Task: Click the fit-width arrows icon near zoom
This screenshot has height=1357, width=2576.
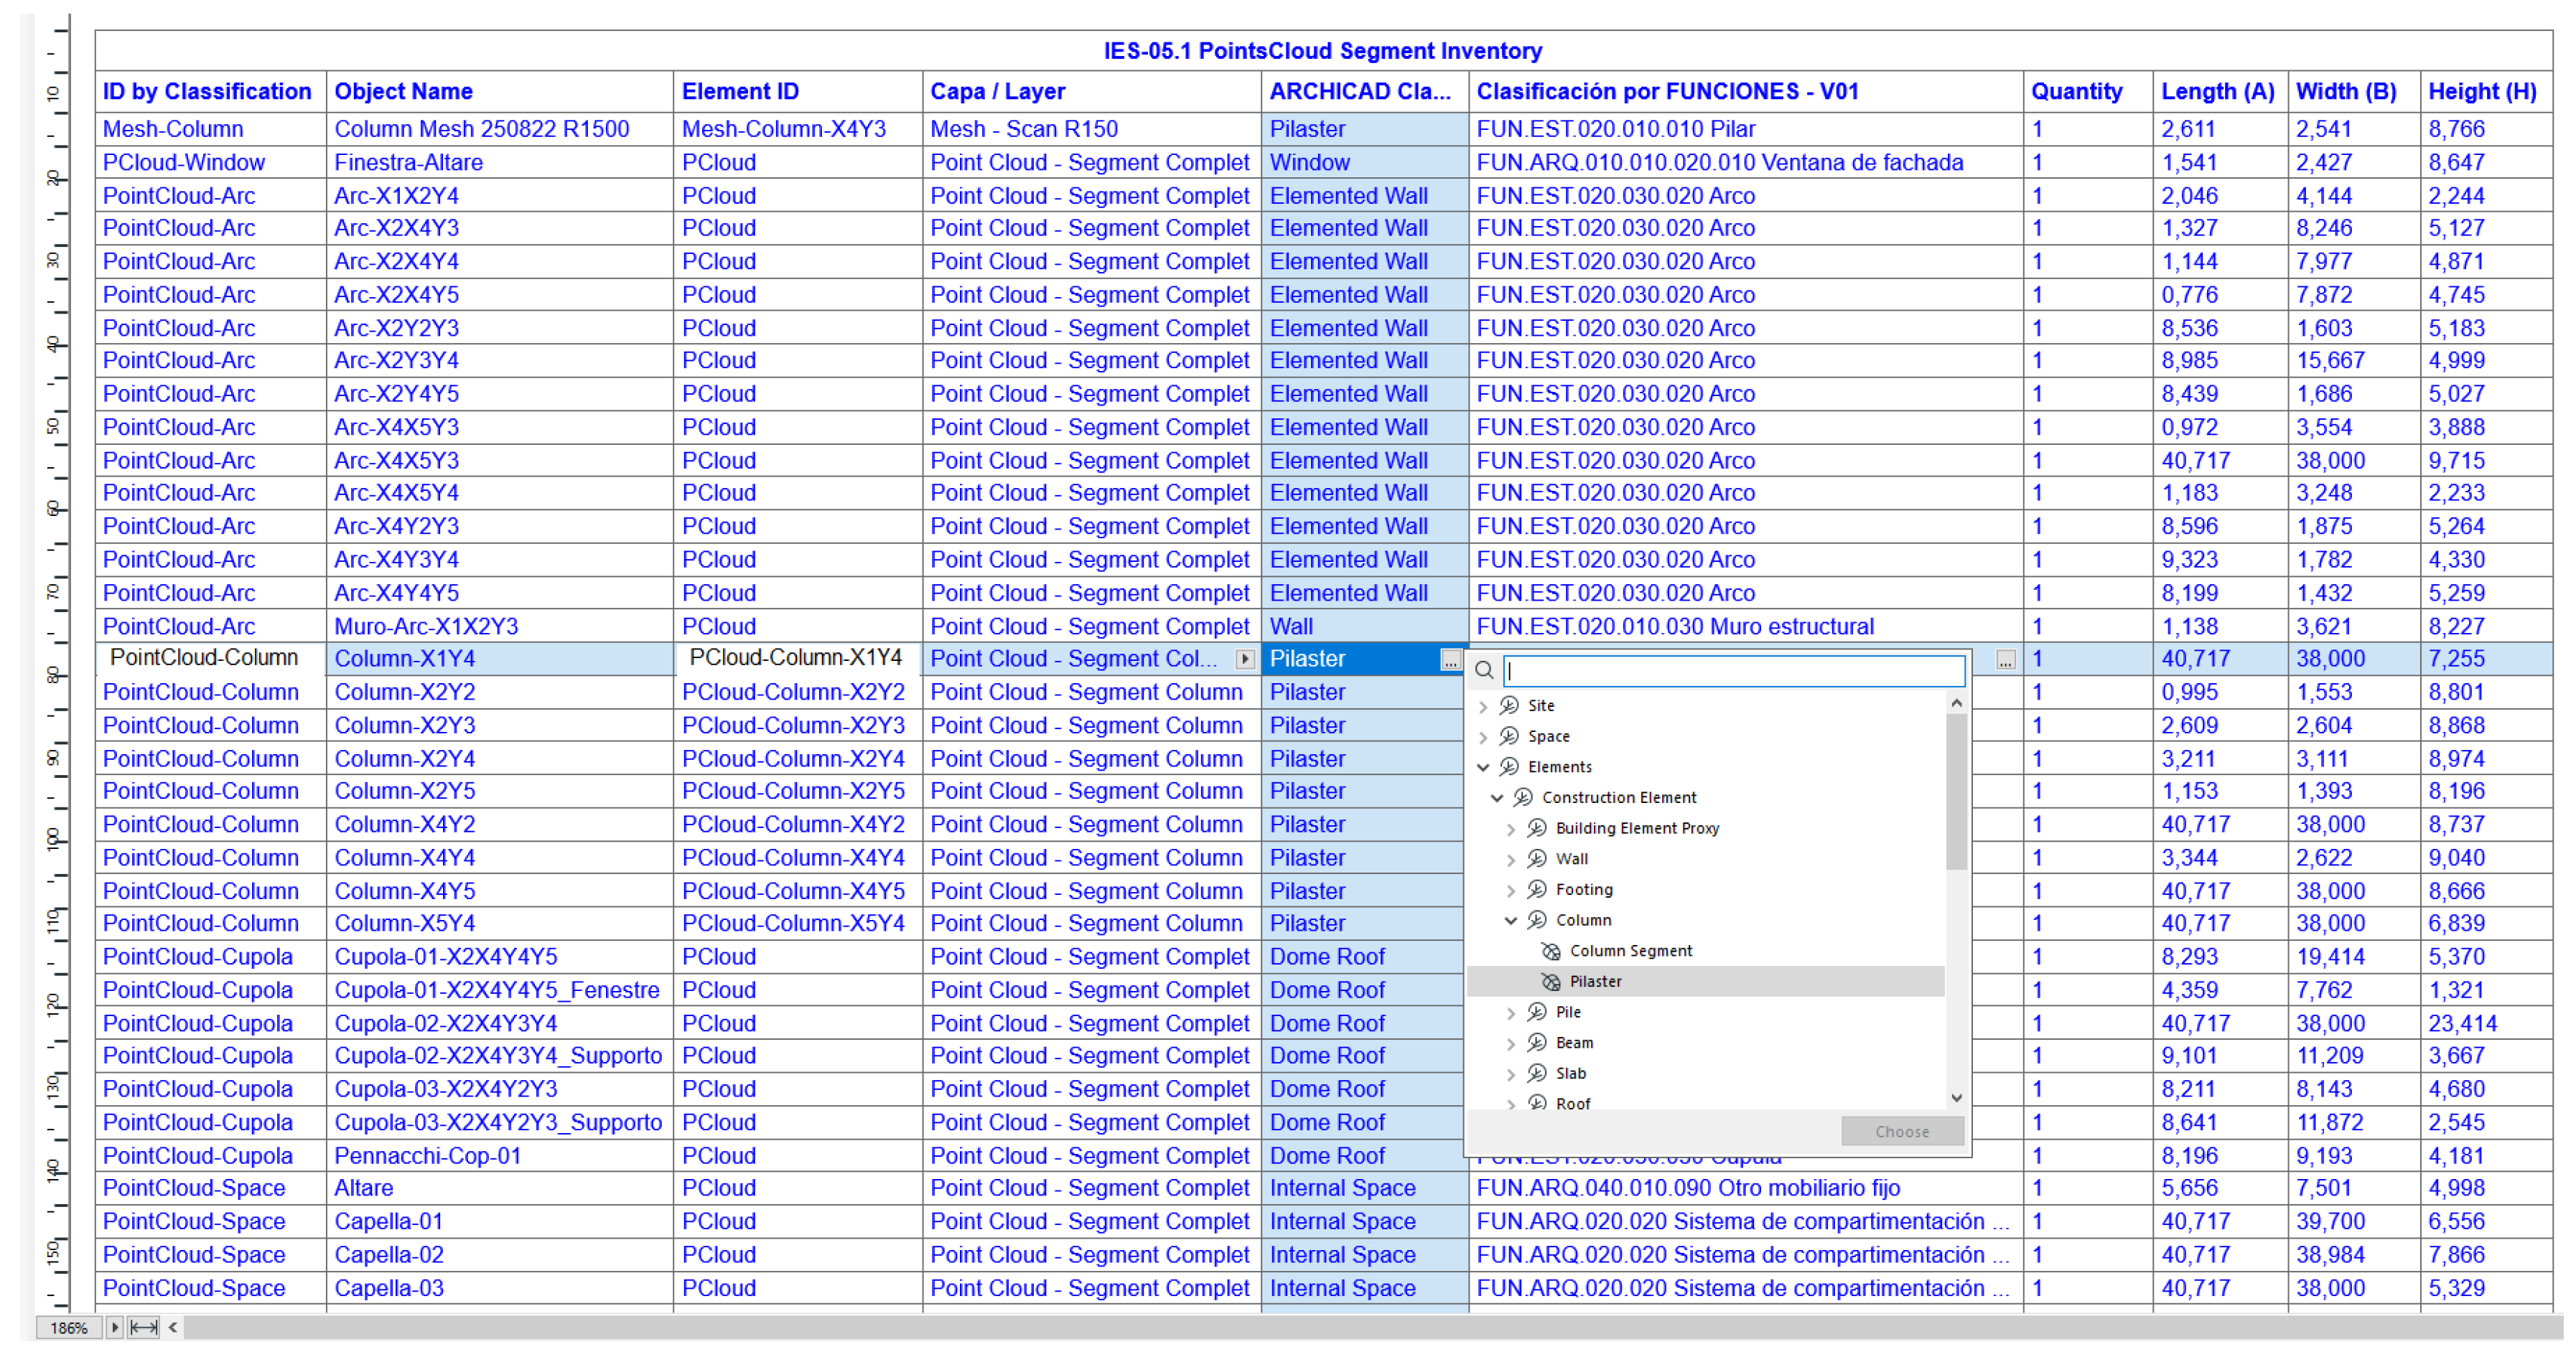Action: pos(143,1327)
